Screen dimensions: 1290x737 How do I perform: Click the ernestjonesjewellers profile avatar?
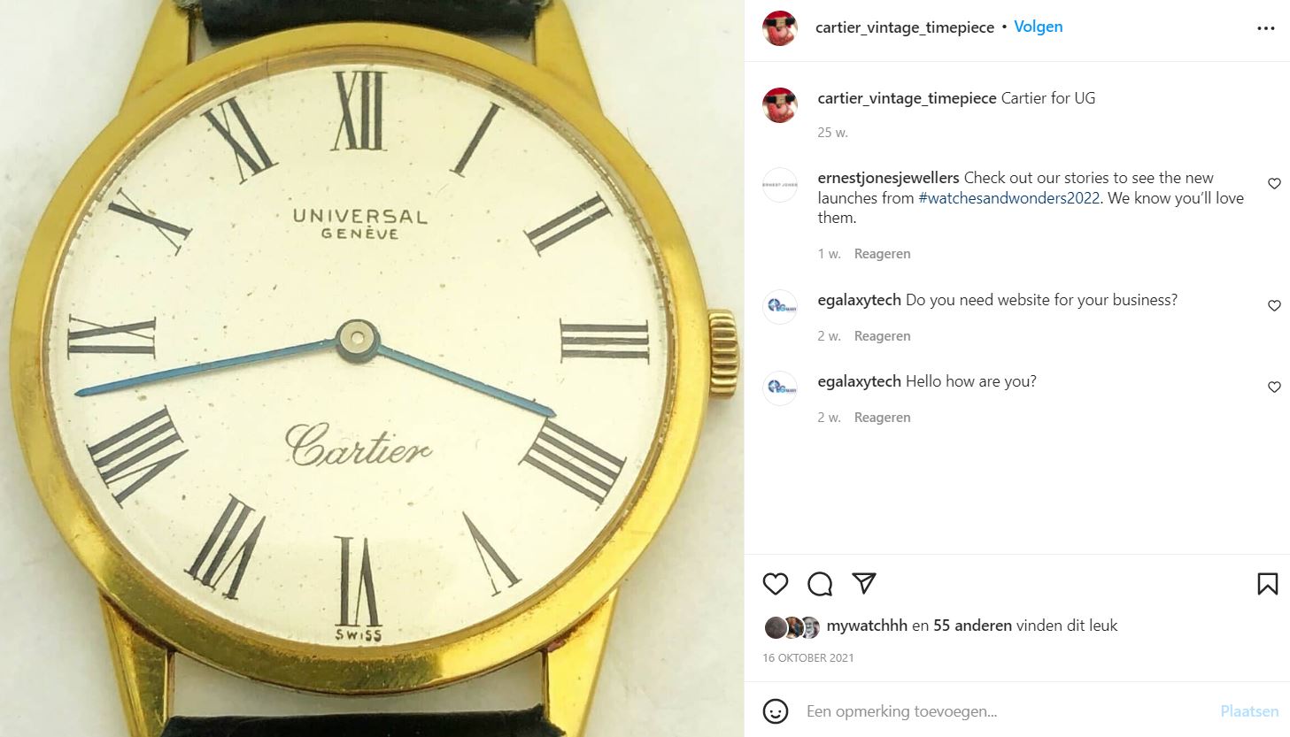coord(780,185)
